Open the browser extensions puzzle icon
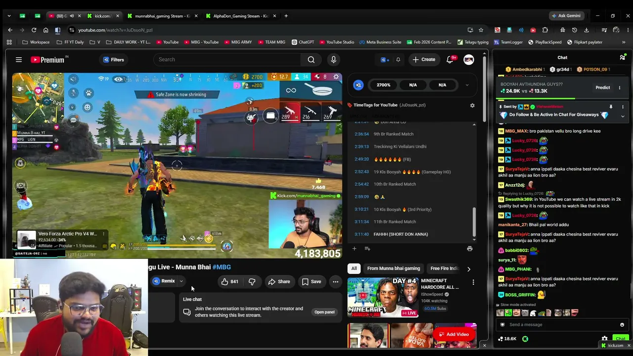This screenshot has width=633, height=356. 545,30
